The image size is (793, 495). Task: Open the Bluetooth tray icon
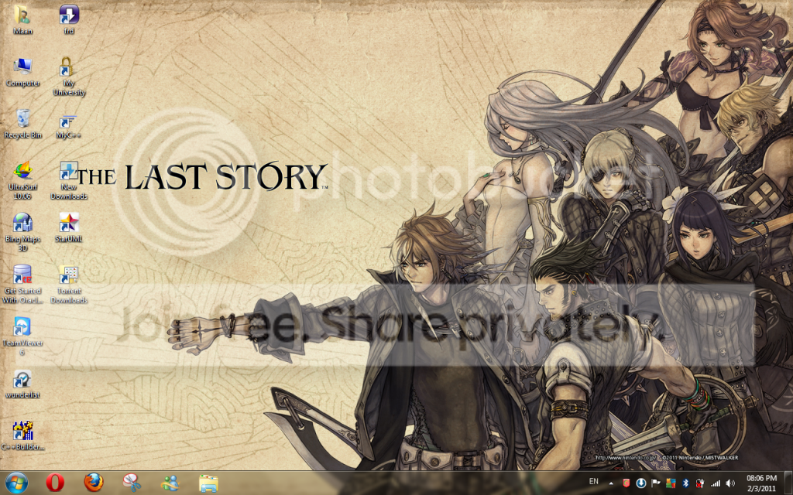(x=686, y=483)
